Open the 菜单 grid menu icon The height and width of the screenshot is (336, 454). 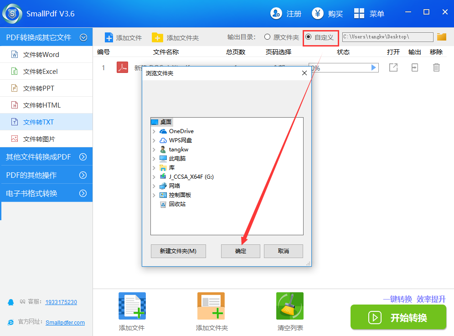coord(359,13)
